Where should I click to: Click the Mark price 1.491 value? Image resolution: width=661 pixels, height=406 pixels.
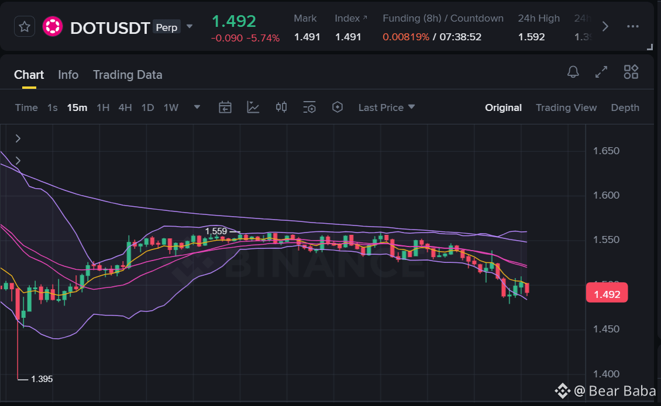(x=307, y=37)
